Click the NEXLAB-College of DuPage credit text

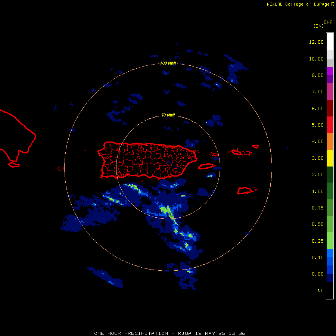(298, 4)
